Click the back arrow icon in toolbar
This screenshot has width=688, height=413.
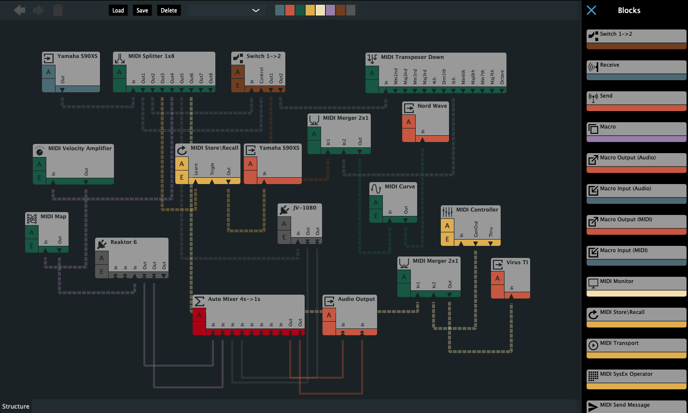pos(20,10)
